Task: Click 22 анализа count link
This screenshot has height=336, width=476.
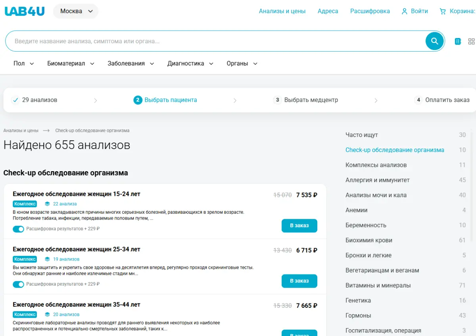Action: [65, 204]
